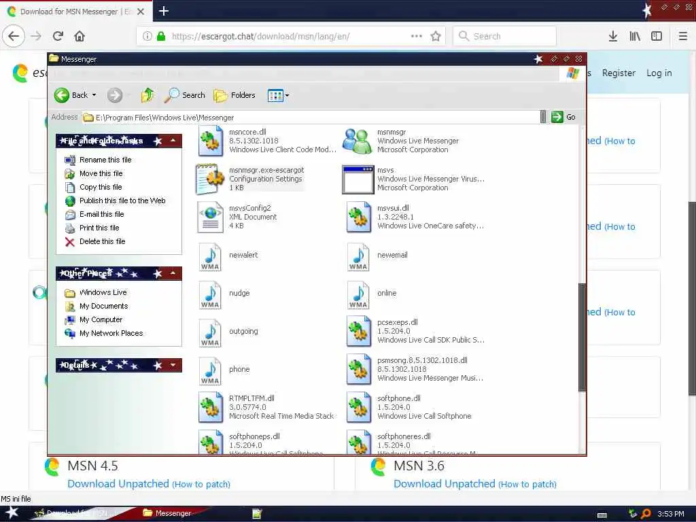This screenshot has height=522, width=696.
Task: Open the address bar dropdown arrow
Action: [543, 117]
